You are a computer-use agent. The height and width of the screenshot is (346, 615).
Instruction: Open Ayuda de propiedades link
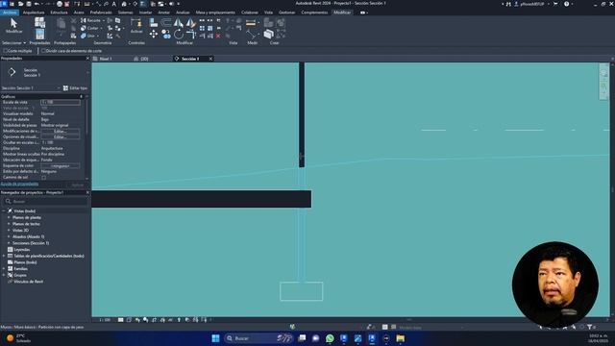(19, 184)
